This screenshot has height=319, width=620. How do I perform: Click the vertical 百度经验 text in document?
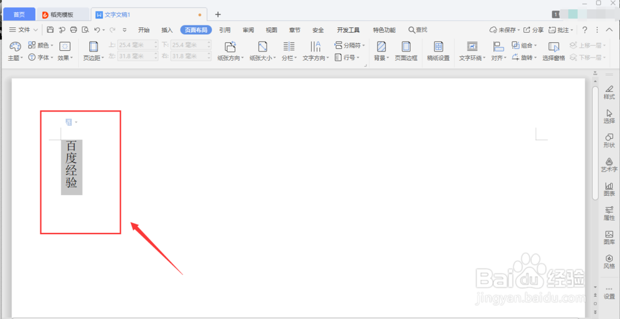click(71, 165)
